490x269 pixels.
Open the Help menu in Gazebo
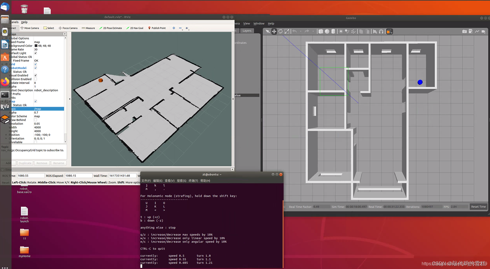click(271, 23)
